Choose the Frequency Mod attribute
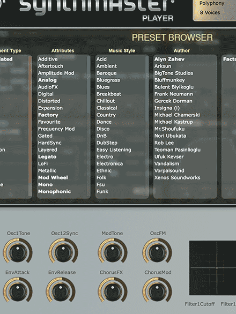 (x=56, y=129)
